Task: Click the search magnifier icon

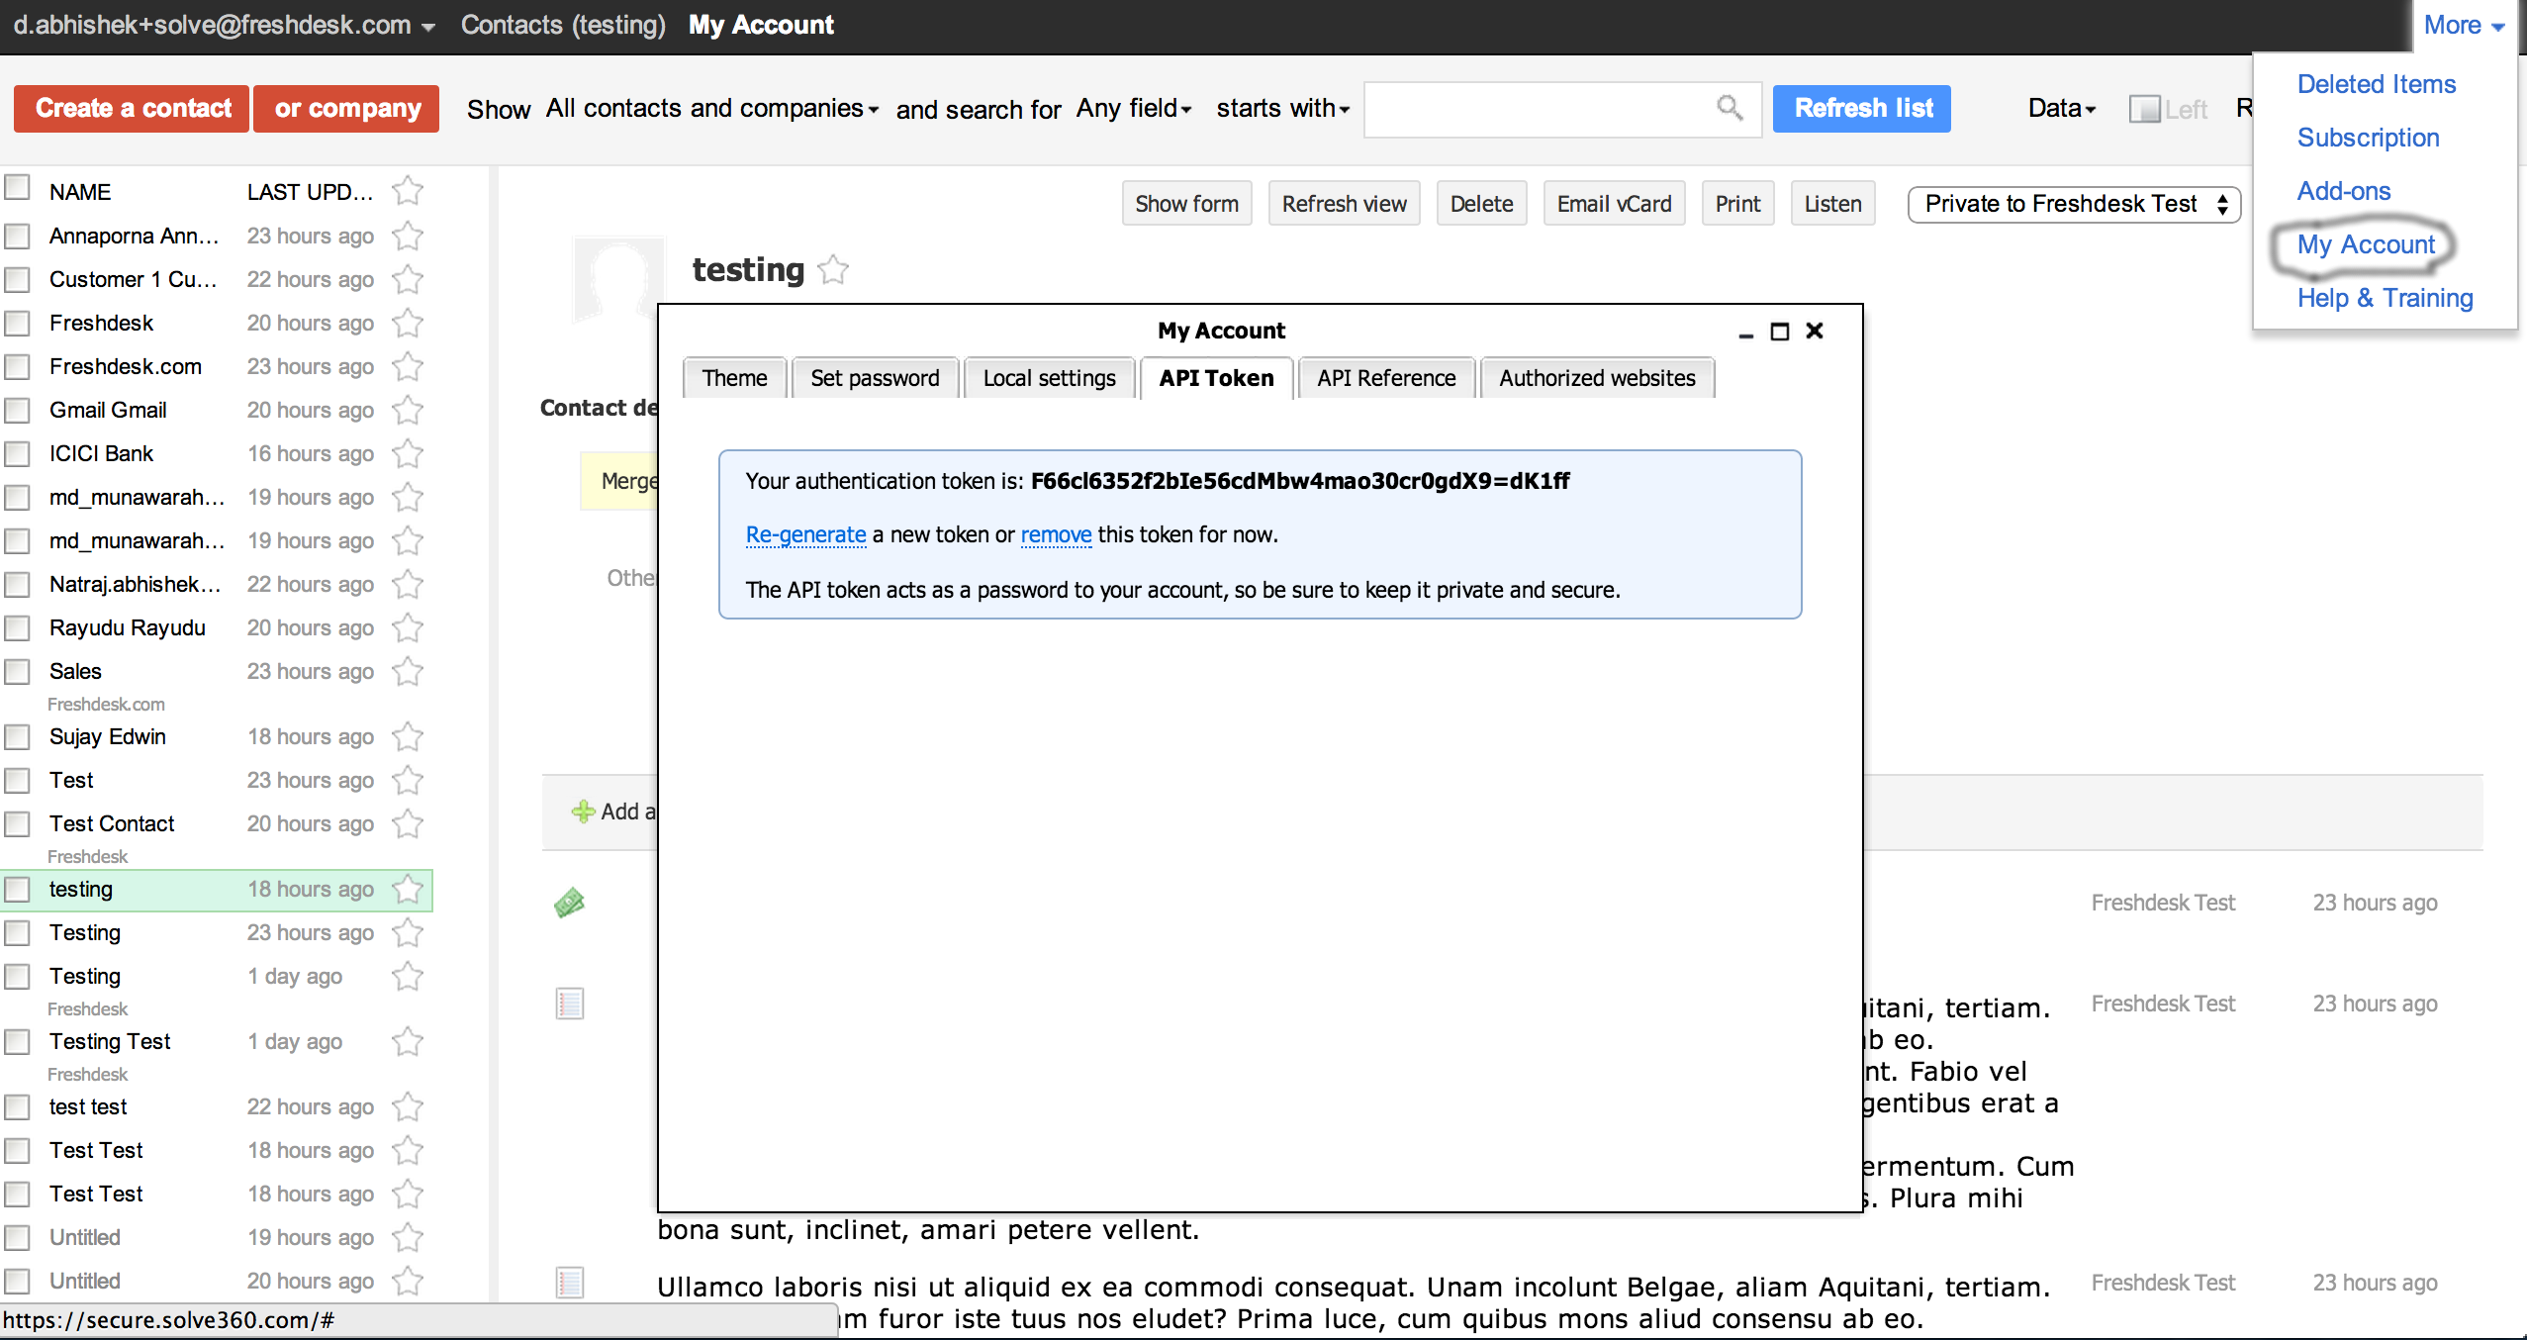Action: [x=1730, y=107]
